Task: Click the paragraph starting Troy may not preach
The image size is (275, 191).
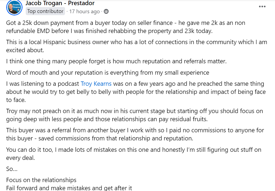Action: pos(134,115)
